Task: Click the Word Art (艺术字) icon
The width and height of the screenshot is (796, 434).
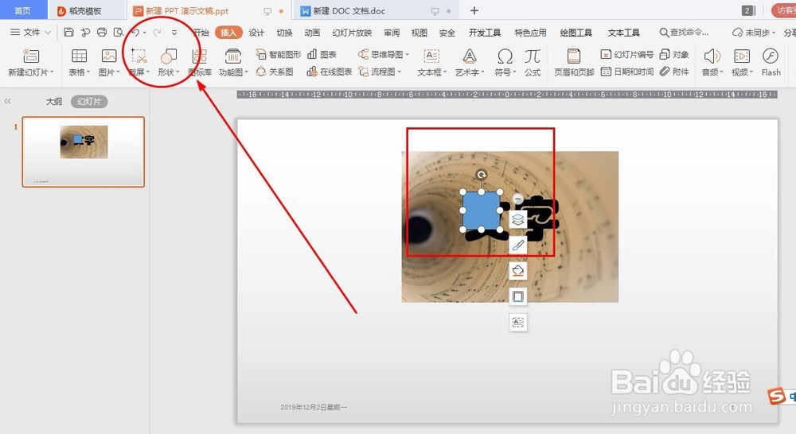Action: point(470,56)
